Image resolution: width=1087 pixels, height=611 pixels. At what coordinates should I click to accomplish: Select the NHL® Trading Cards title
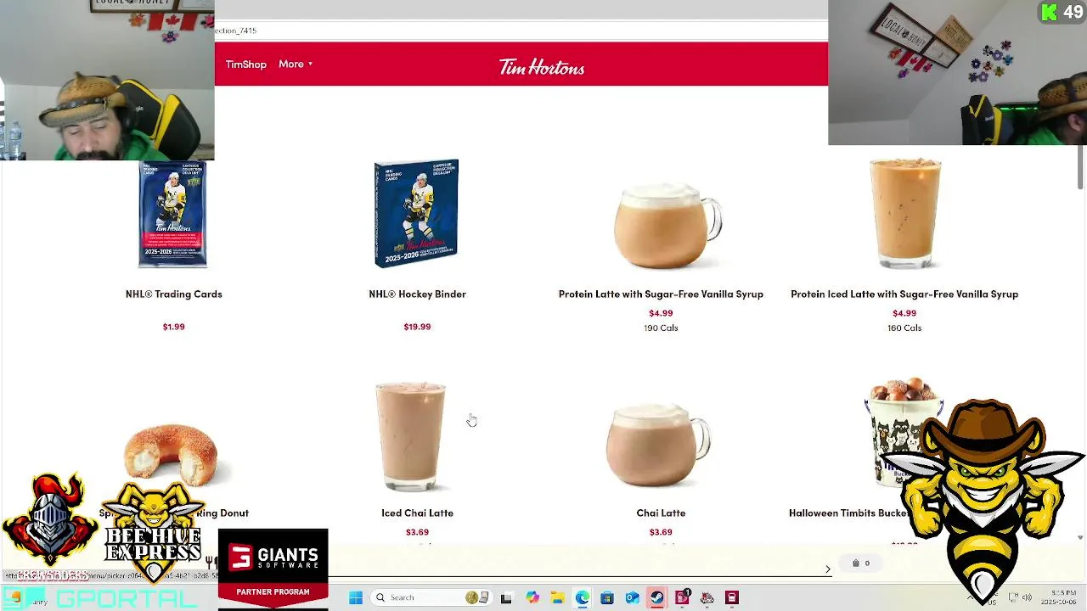click(173, 294)
